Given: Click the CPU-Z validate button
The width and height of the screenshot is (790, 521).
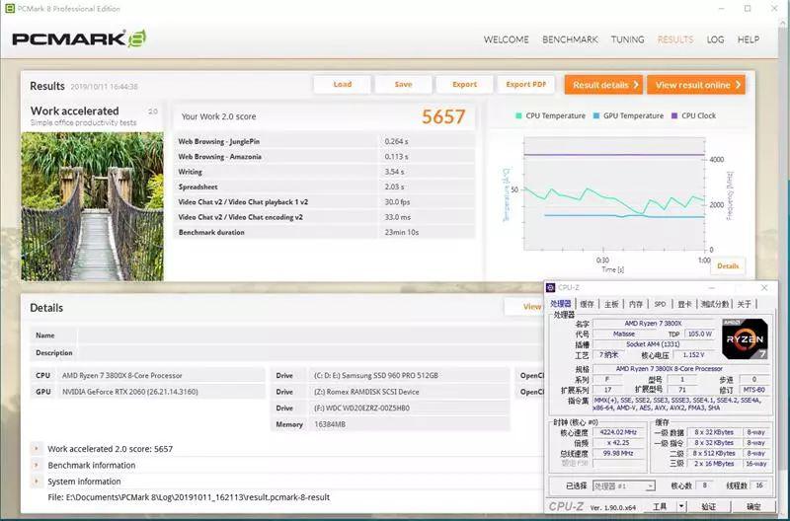Looking at the screenshot, I should 708,506.
